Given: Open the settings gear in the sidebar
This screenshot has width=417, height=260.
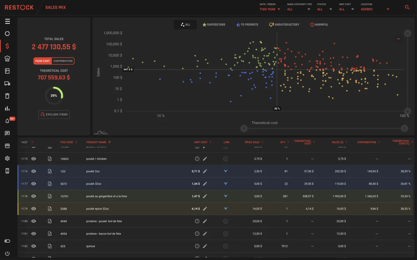Looking at the screenshot, I should (7, 158).
